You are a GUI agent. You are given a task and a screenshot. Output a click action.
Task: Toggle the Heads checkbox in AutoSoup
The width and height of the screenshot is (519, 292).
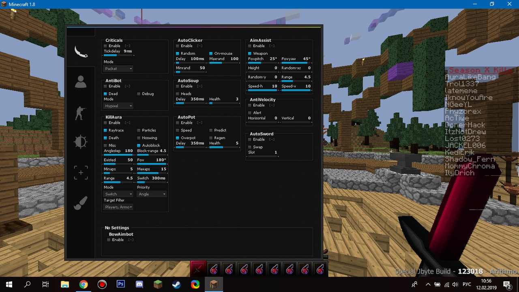(x=178, y=94)
